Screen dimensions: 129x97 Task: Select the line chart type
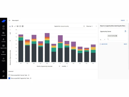(15, 26)
